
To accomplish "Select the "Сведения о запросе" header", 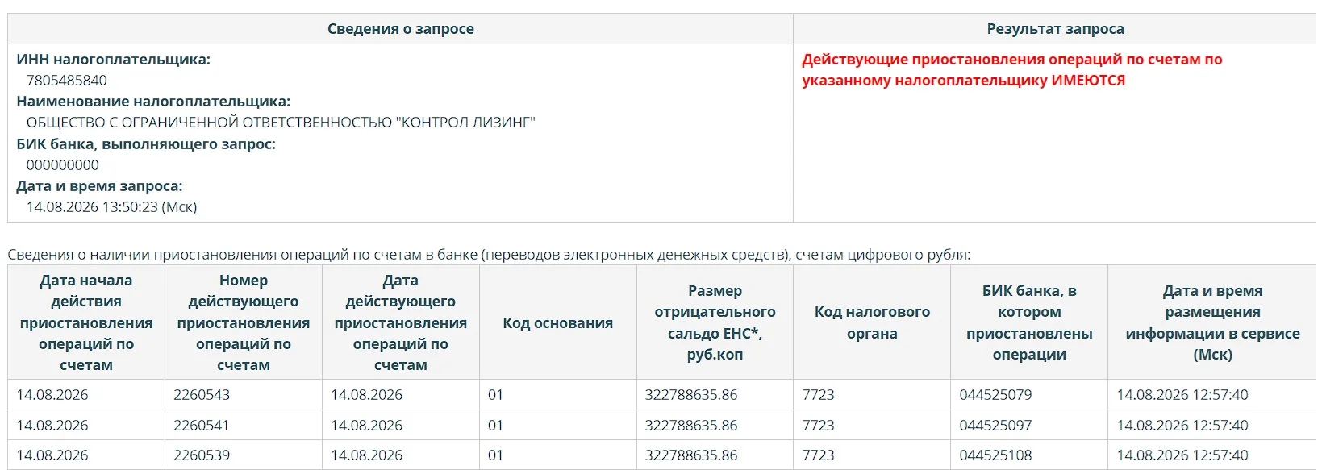I will [x=400, y=29].
